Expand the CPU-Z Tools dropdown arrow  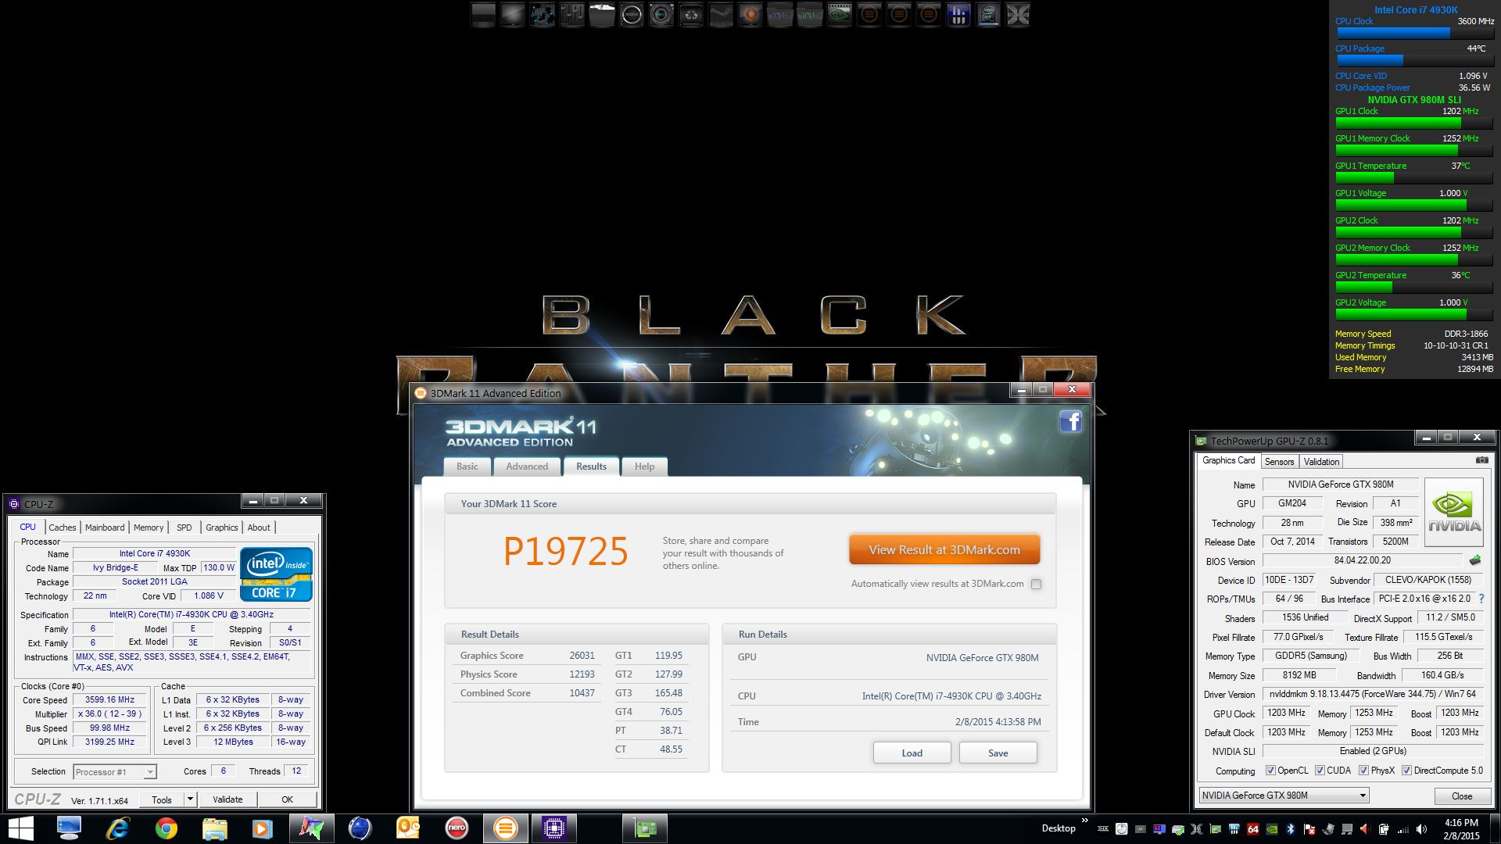pyautogui.click(x=190, y=799)
